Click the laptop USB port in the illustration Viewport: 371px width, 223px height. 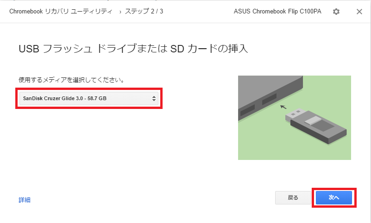269,99
